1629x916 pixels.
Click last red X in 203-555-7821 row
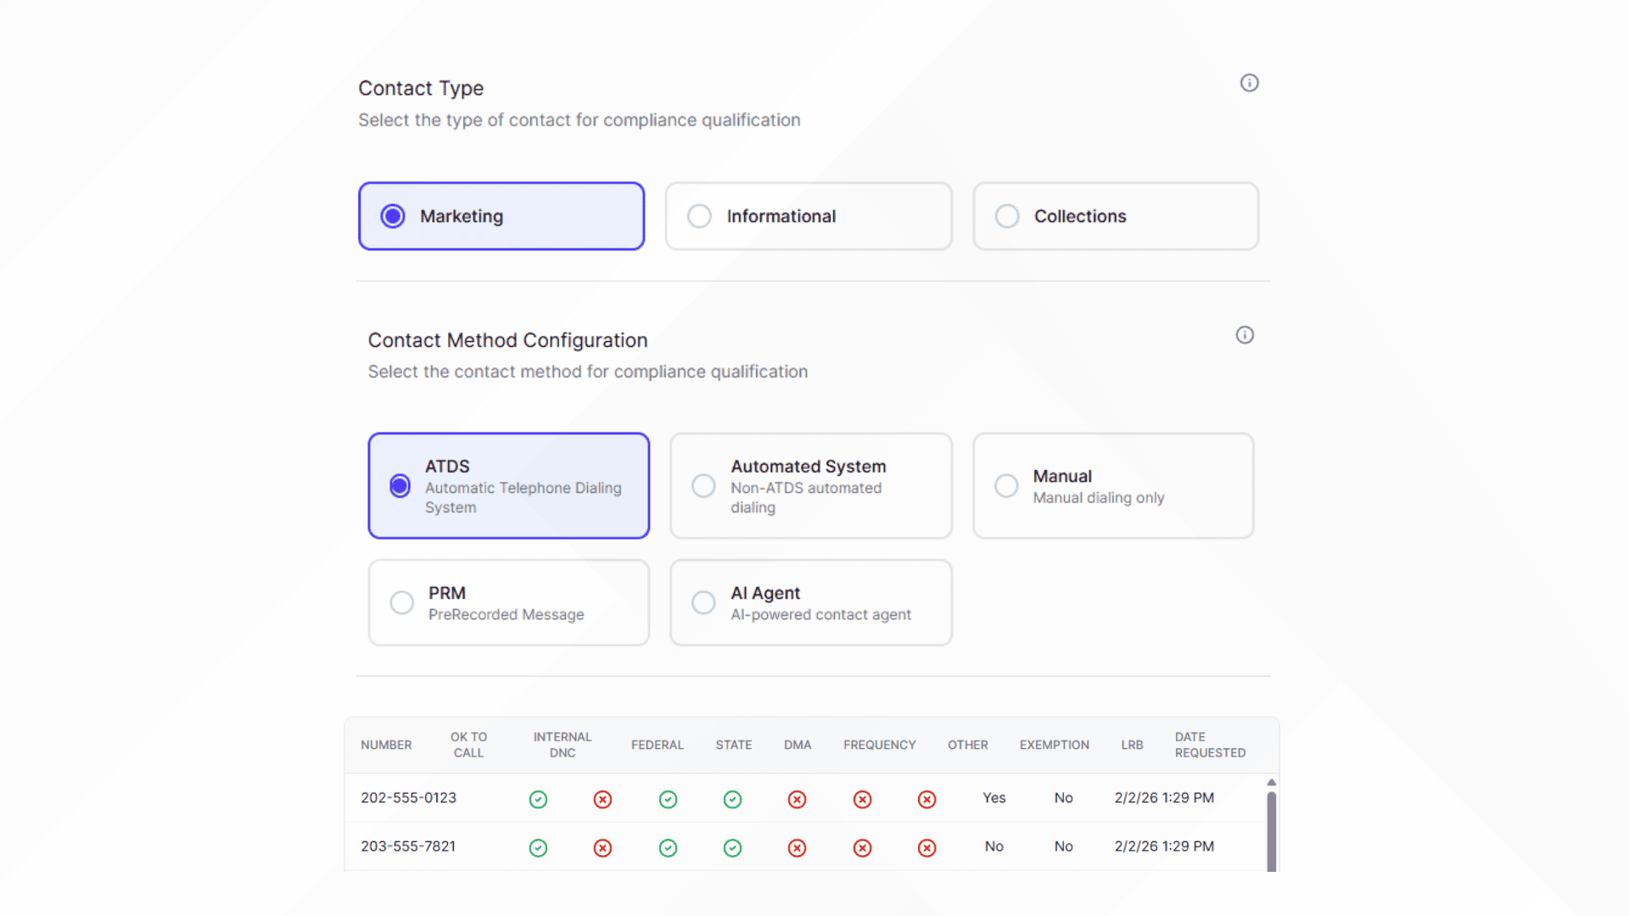point(926,847)
